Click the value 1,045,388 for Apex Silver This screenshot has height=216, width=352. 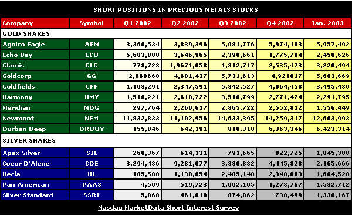coord(333,153)
